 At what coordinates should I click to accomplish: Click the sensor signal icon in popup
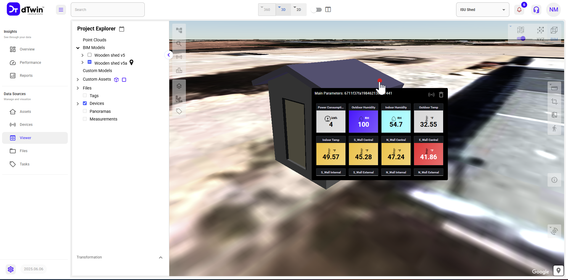[431, 95]
